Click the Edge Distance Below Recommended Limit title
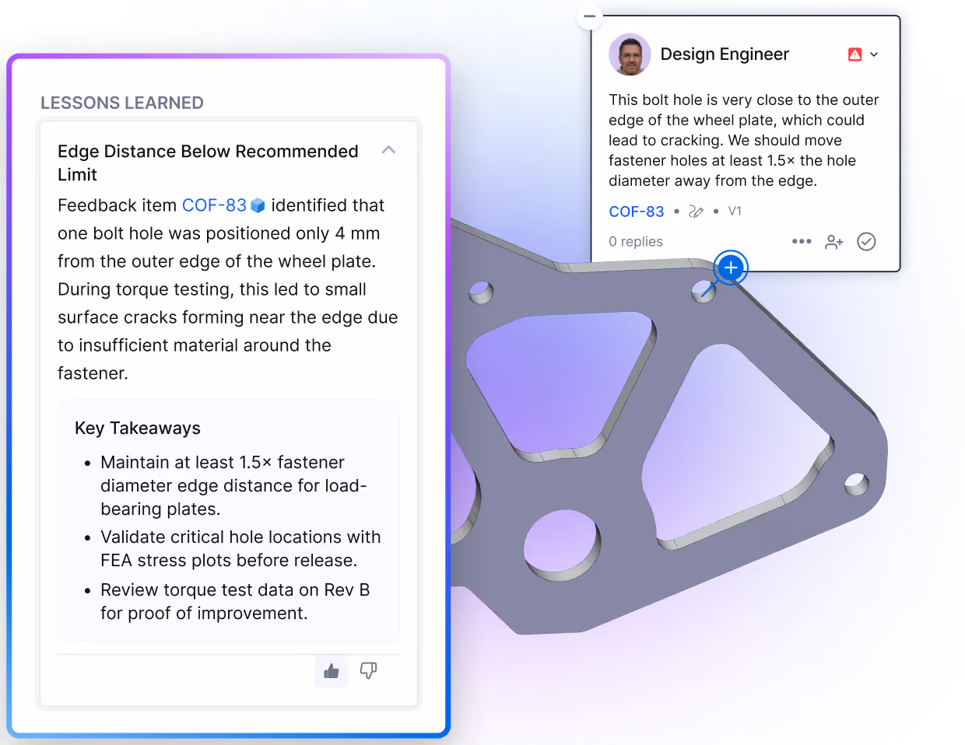This screenshot has width=965, height=745. pyautogui.click(x=208, y=163)
